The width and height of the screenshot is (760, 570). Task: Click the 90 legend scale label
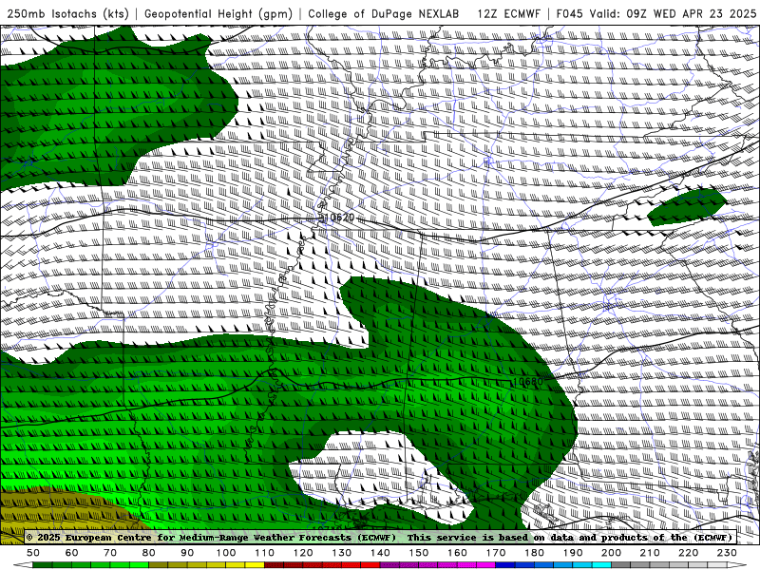pos(187,553)
